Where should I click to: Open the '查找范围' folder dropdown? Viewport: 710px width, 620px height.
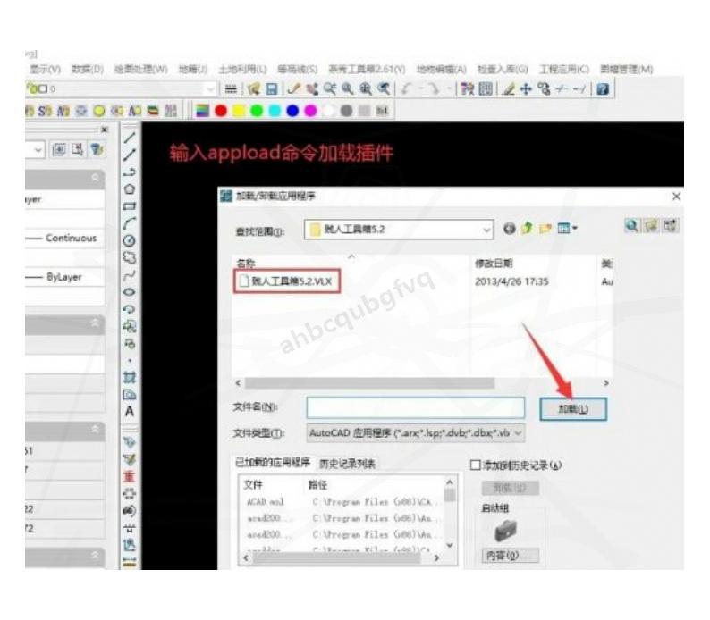[x=486, y=230]
